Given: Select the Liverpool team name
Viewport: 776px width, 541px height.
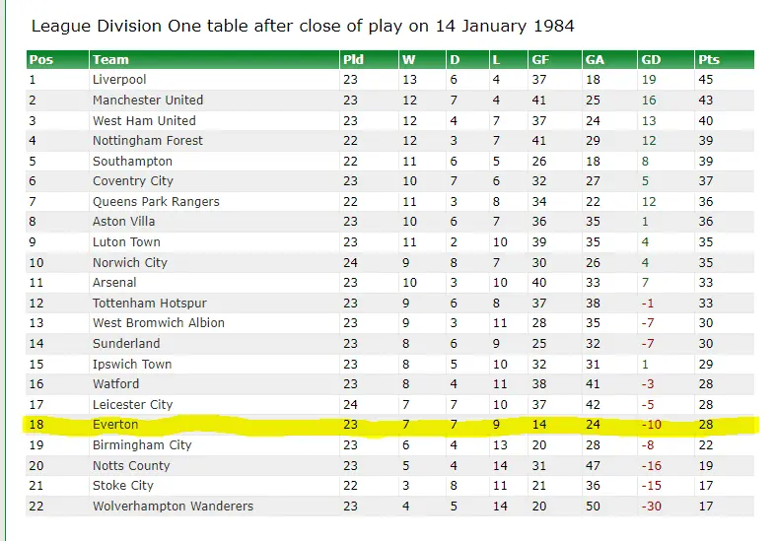Looking at the screenshot, I should coord(119,80).
